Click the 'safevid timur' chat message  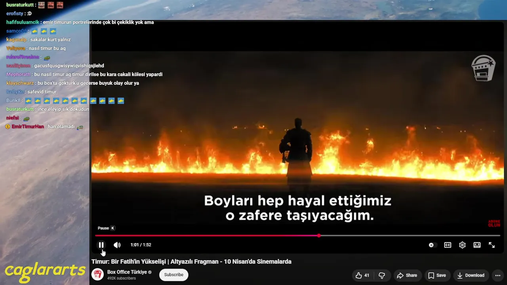(x=42, y=92)
